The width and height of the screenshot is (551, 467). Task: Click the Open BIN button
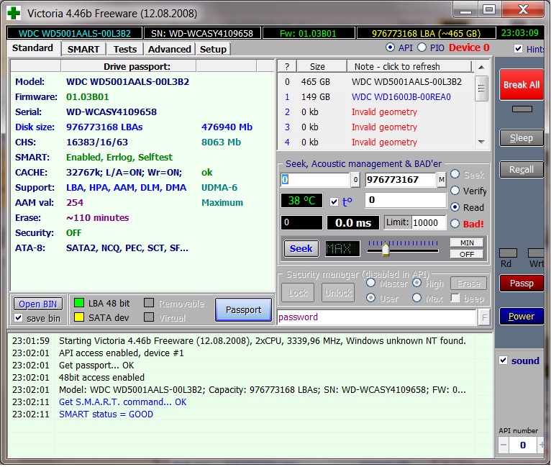click(38, 304)
